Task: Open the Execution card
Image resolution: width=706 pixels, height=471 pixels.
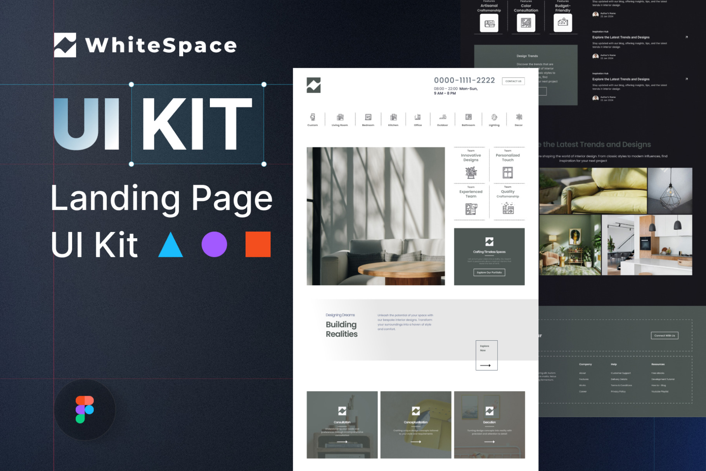Action: pyautogui.click(x=489, y=425)
